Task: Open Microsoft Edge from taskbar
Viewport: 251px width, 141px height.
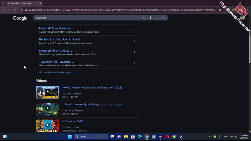Action: click(x=140, y=137)
